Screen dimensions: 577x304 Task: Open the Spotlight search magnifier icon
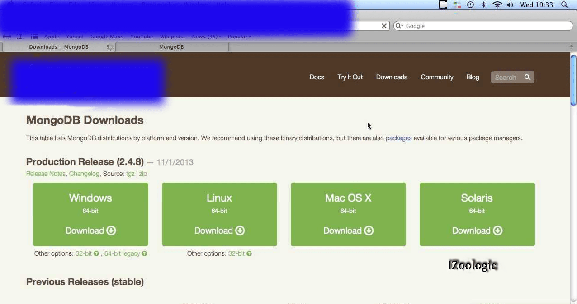pyautogui.click(x=564, y=5)
